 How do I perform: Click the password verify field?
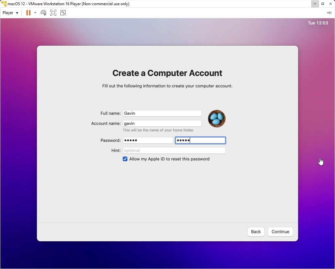point(200,140)
